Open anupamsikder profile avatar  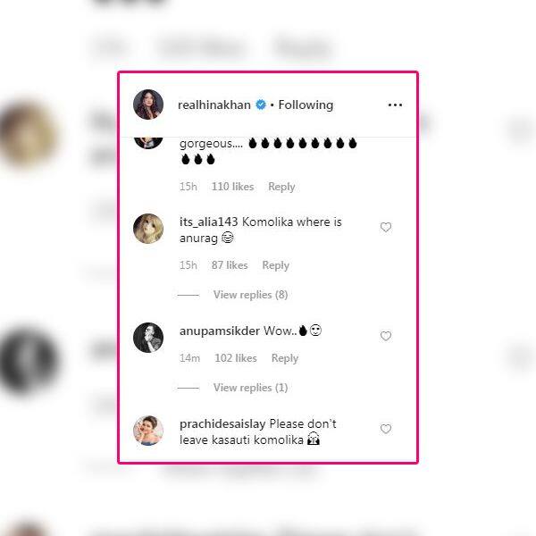[x=148, y=338]
